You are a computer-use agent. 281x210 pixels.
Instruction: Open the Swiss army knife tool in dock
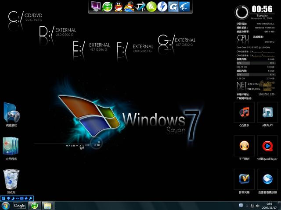[140, 7]
